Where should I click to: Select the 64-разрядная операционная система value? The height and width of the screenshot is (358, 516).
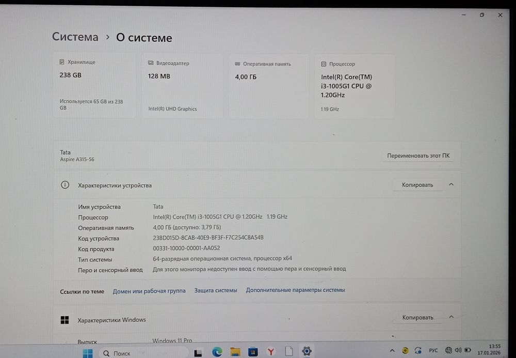click(x=222, y=258)
